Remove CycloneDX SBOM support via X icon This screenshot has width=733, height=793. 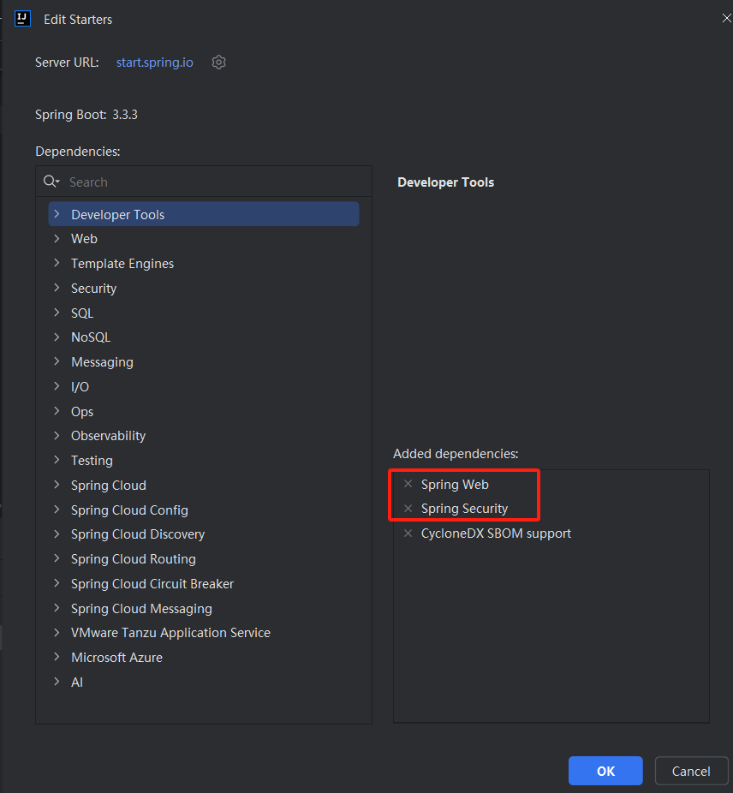tap(408, 534)
